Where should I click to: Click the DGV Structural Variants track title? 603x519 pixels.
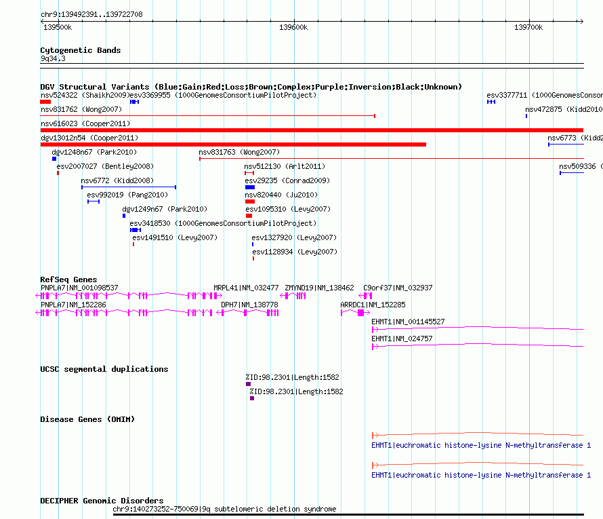click(251, 87)
